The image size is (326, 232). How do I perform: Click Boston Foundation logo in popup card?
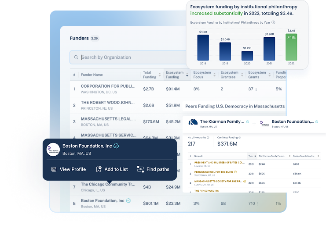pyautogui.click(x=53, y=150)
